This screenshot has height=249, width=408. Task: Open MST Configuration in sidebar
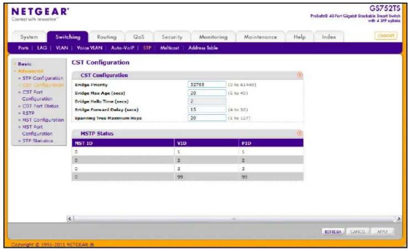(43, 120)
